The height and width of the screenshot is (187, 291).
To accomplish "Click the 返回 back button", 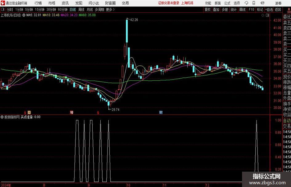I will [x=278, y=10].
